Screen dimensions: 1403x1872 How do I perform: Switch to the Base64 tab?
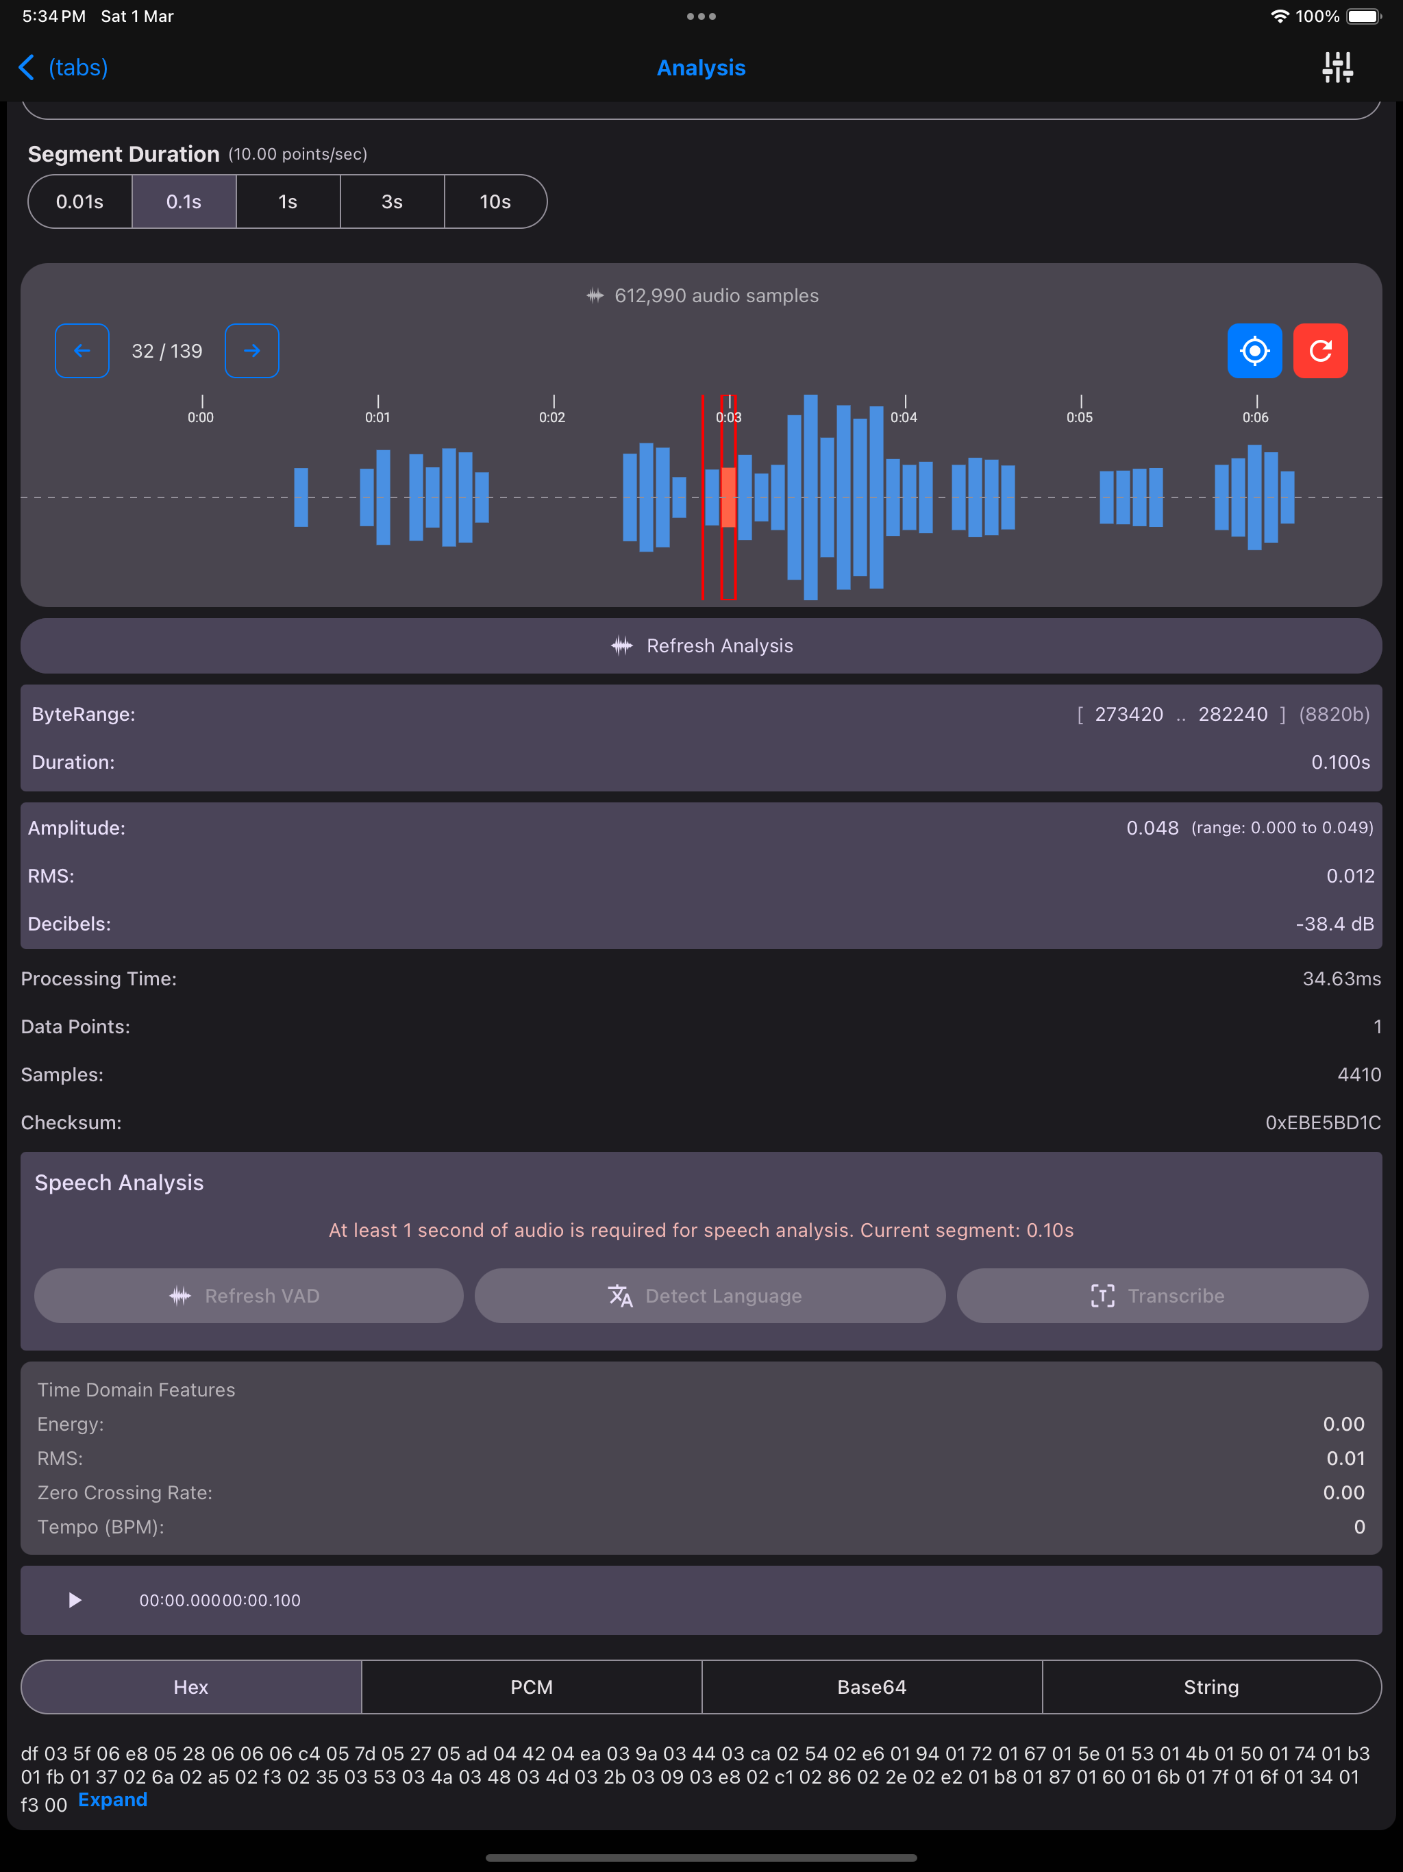[x=871, y=1687]
